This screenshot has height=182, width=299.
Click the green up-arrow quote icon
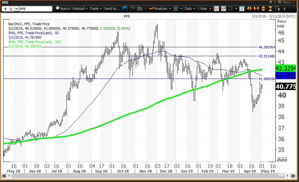[5, 9]
